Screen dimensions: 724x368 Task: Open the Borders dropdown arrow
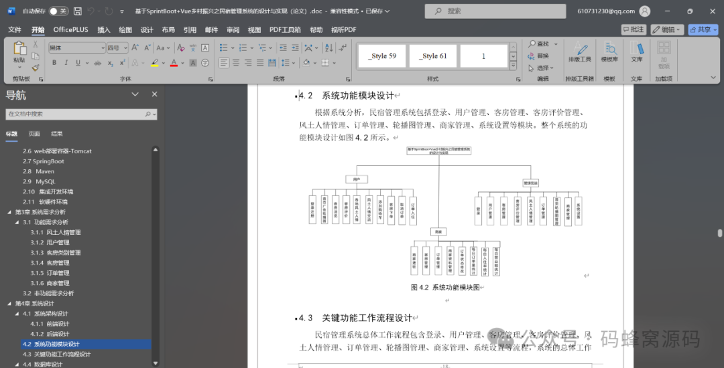coord(335,63)
